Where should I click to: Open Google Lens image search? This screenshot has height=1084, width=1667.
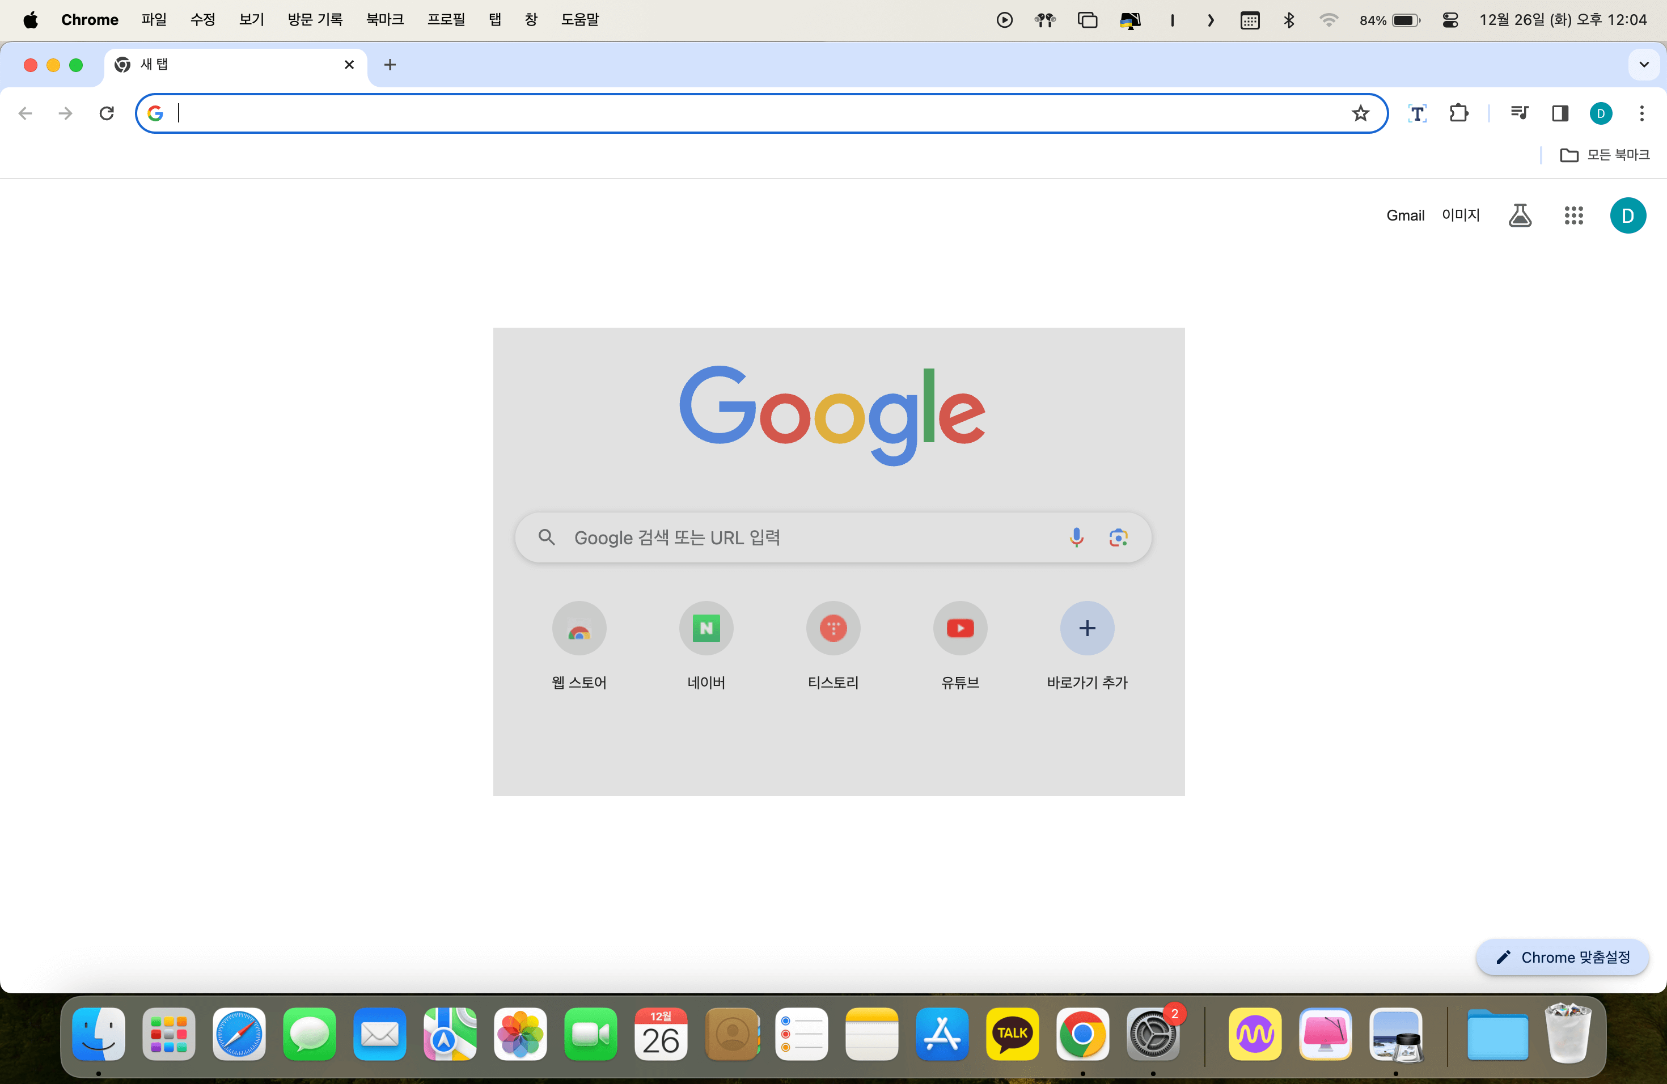tap(1118, 537)
